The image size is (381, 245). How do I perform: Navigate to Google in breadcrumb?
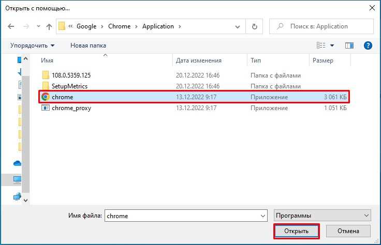pyautogui.click(x=86, y=26)
